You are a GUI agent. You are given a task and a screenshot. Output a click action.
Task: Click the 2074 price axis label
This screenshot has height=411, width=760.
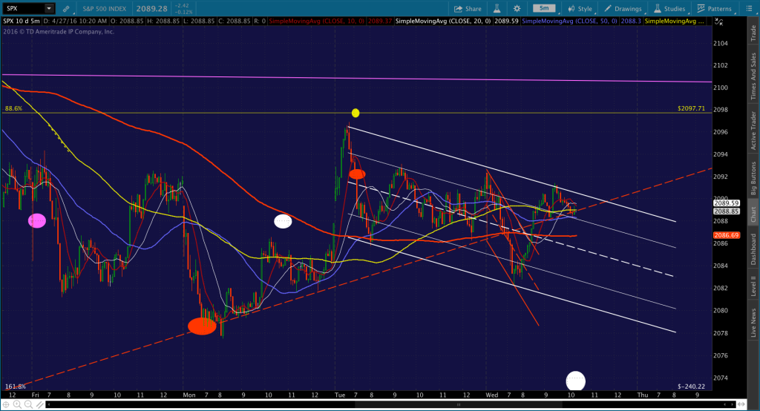coord(721,378)
